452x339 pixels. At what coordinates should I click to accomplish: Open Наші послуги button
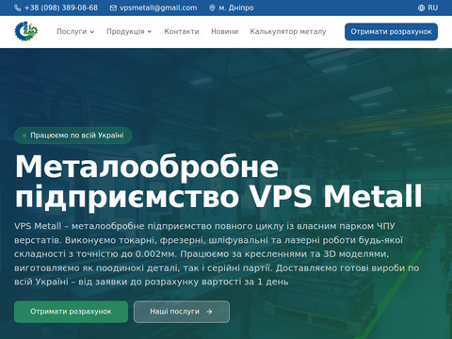click(x=182, y=312)
